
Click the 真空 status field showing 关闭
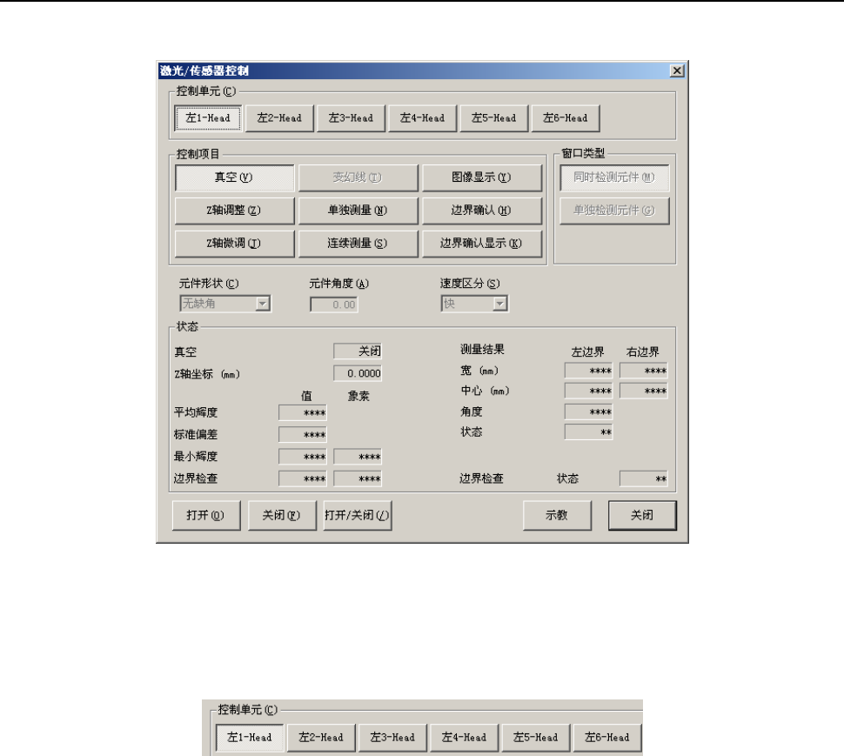tap(358, 351)
